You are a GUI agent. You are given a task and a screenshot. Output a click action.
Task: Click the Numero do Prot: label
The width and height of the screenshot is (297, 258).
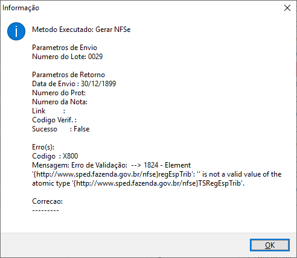[59, 93]
